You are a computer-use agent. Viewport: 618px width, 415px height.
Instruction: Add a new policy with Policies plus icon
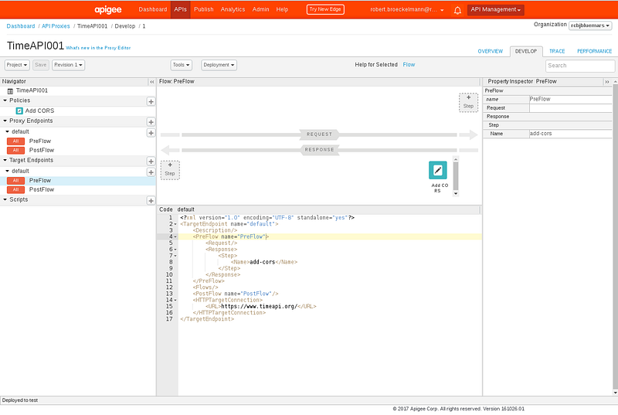click(151, 102)
